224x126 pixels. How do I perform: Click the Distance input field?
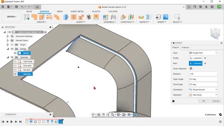point(203,74)
